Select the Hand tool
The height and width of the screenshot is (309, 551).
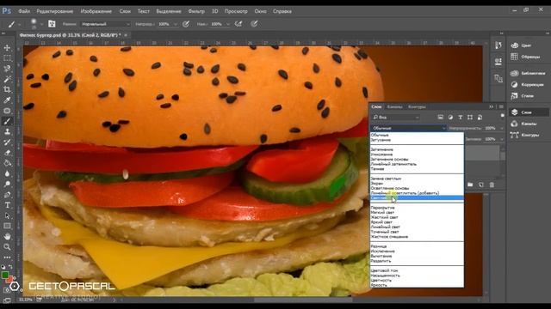7,237
